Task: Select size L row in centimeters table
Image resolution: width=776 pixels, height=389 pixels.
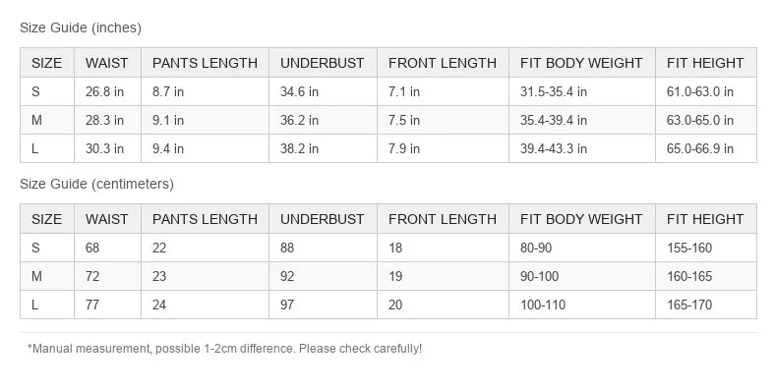Action: (x=388, y=305)
